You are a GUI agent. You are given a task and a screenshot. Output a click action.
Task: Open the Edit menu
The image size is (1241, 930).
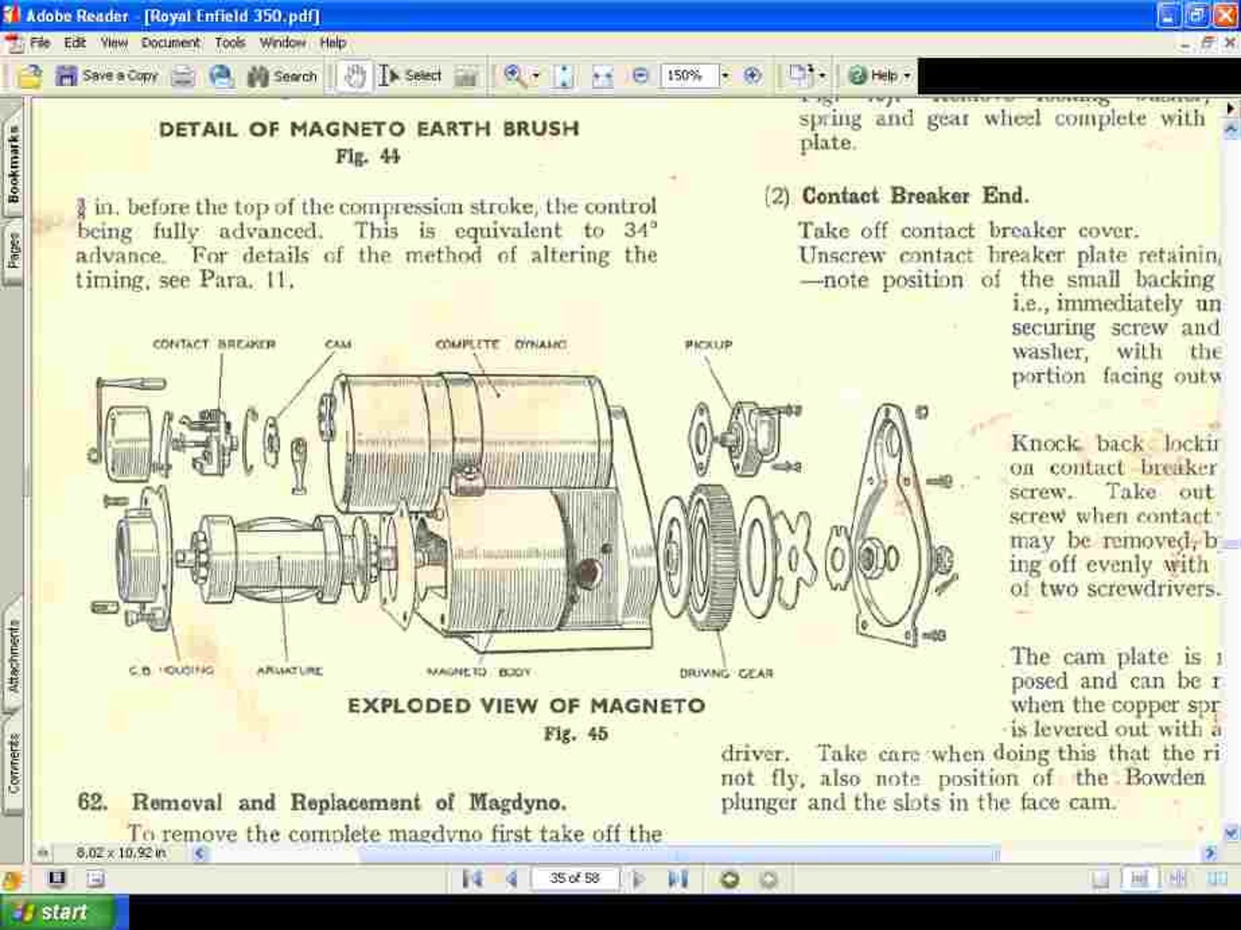click(75, 43)
